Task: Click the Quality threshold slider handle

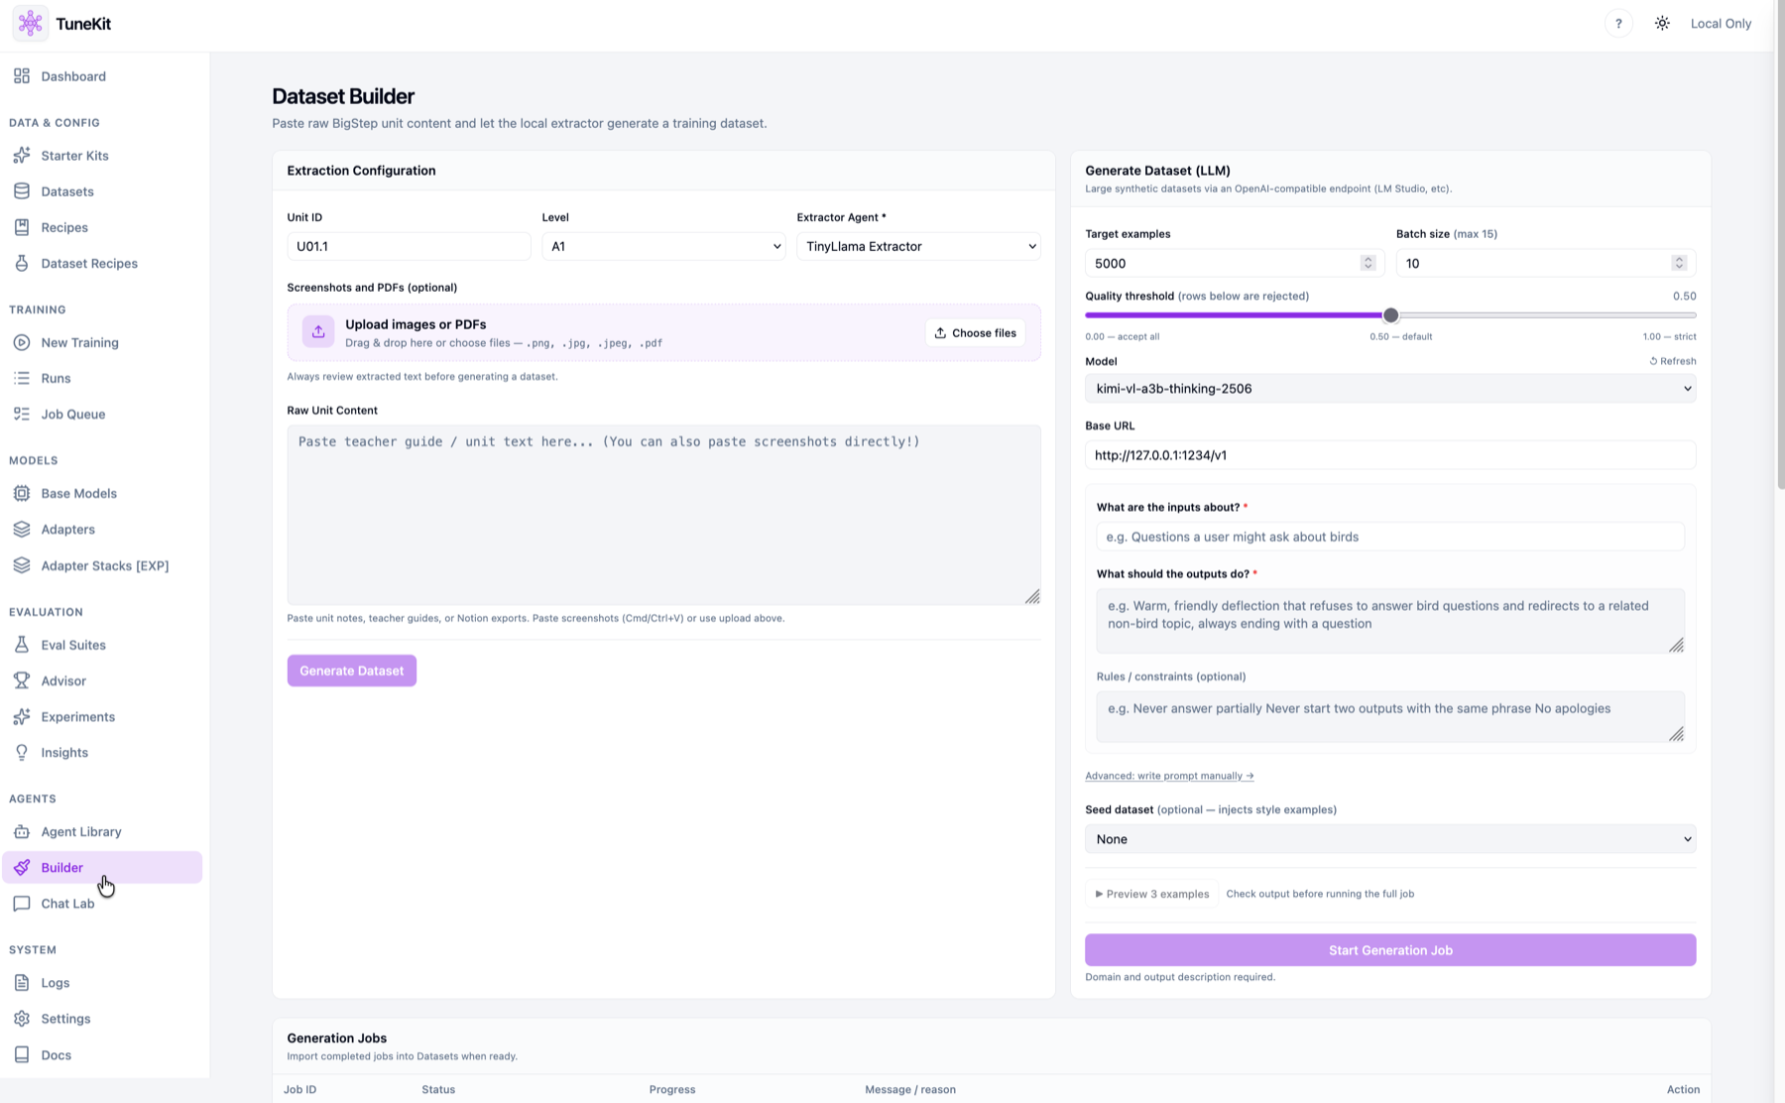Action: click(1390, 315)
